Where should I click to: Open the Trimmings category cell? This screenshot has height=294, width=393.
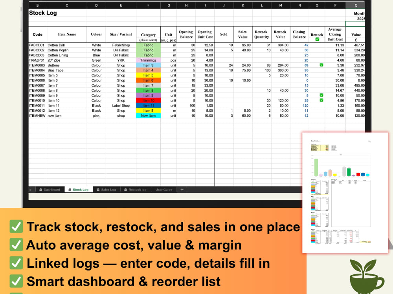148,60
